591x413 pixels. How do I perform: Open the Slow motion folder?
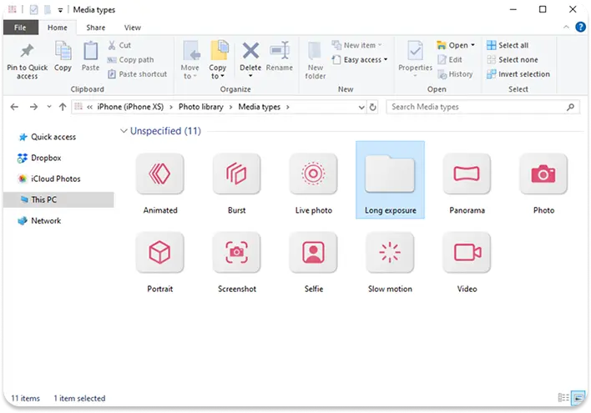(x=390, y=263)
